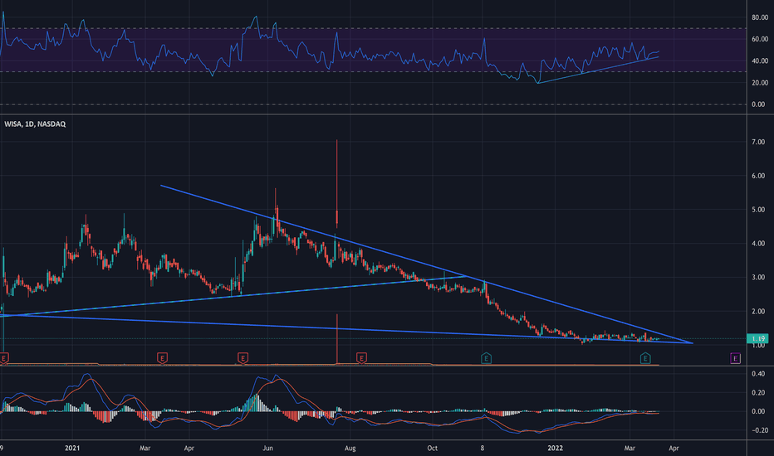
Task: Click the 0.40 MACD axis value
Action: tap(758, 374)
